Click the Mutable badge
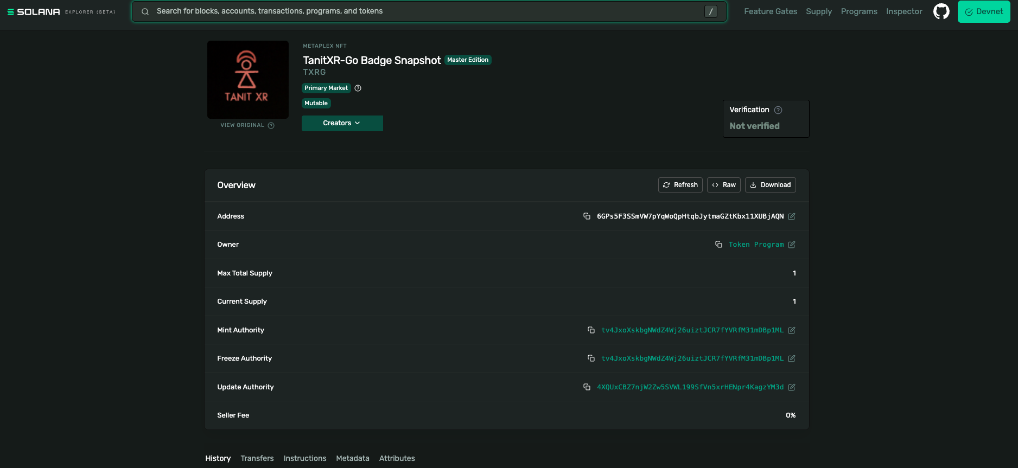 point(316,104)
